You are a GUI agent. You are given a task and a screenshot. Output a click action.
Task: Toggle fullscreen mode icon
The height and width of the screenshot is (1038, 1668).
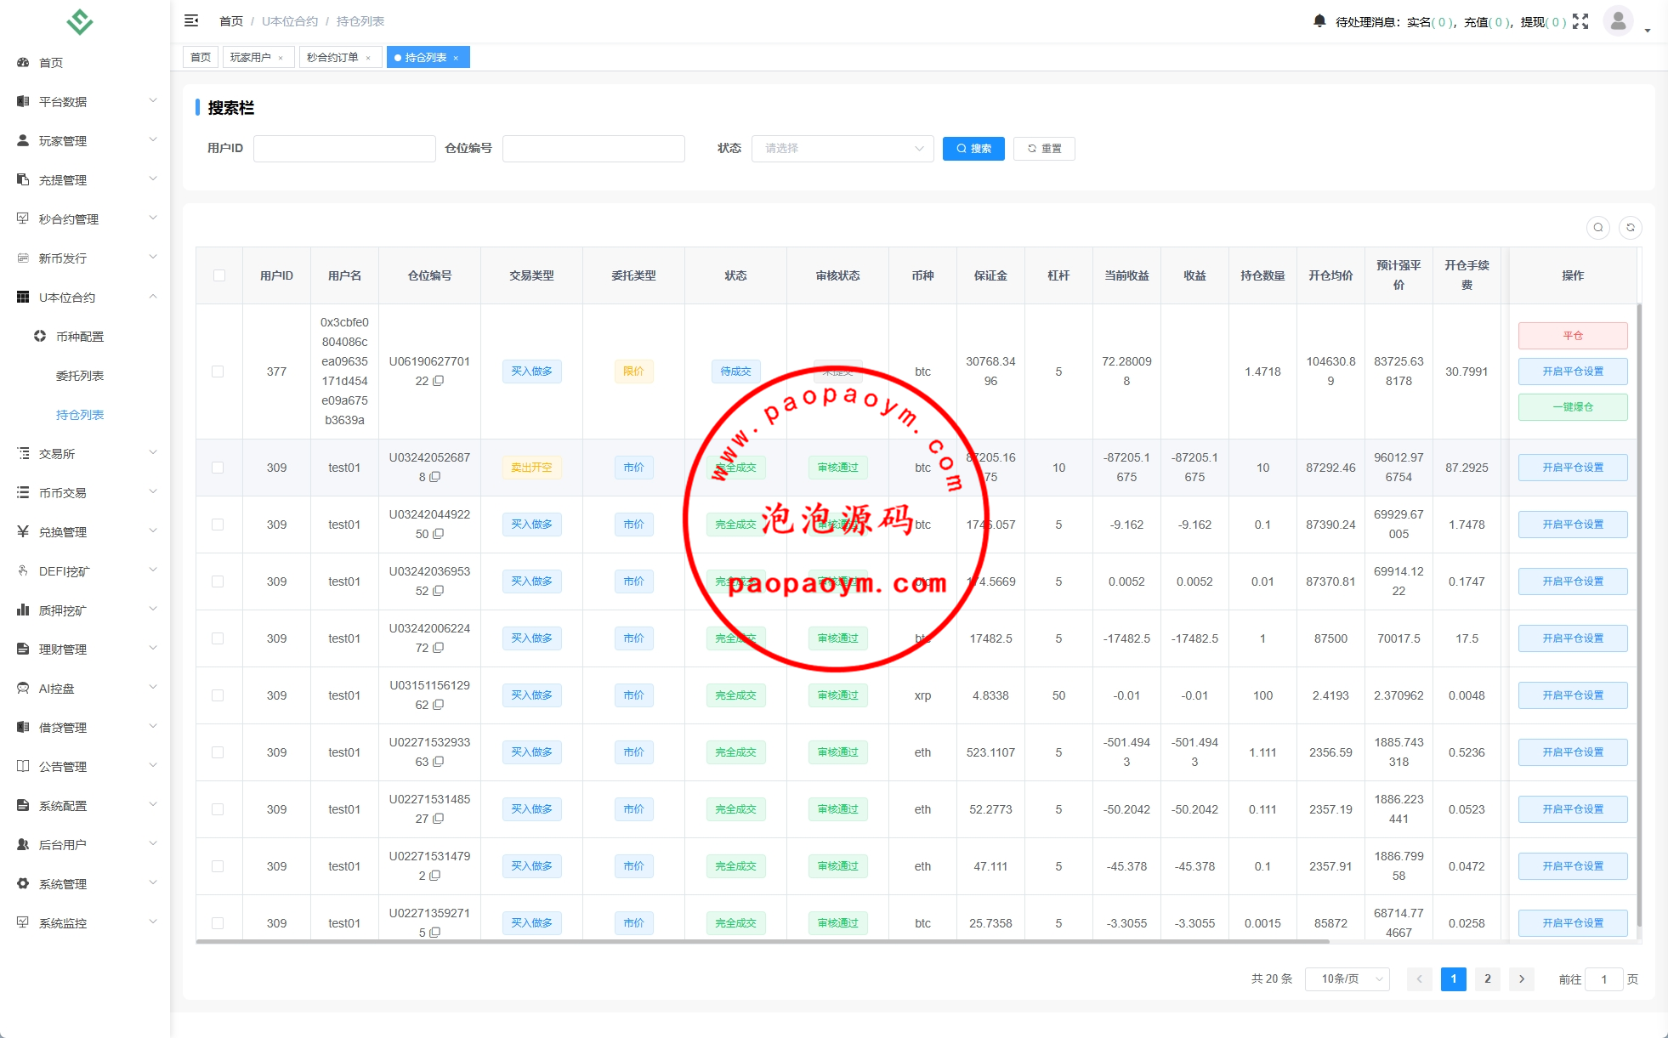click(1580, 21)
